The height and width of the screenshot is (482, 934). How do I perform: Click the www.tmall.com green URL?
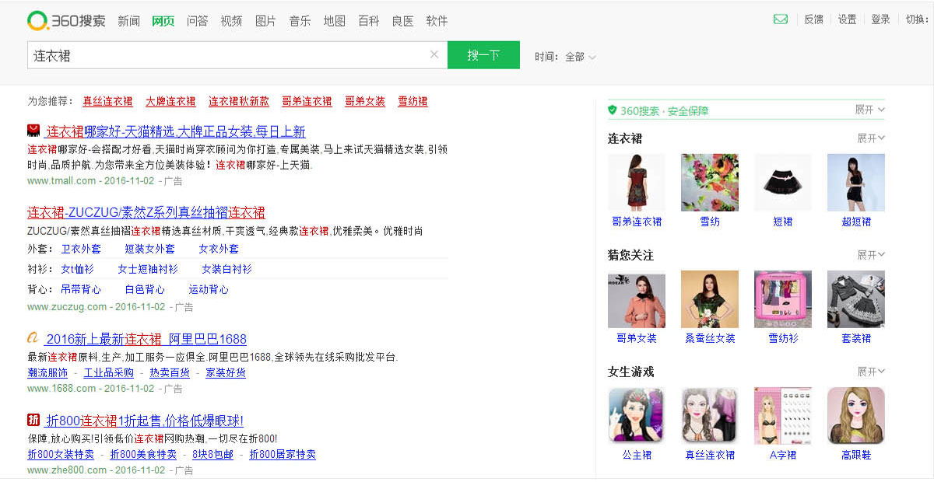pos(61,181)
